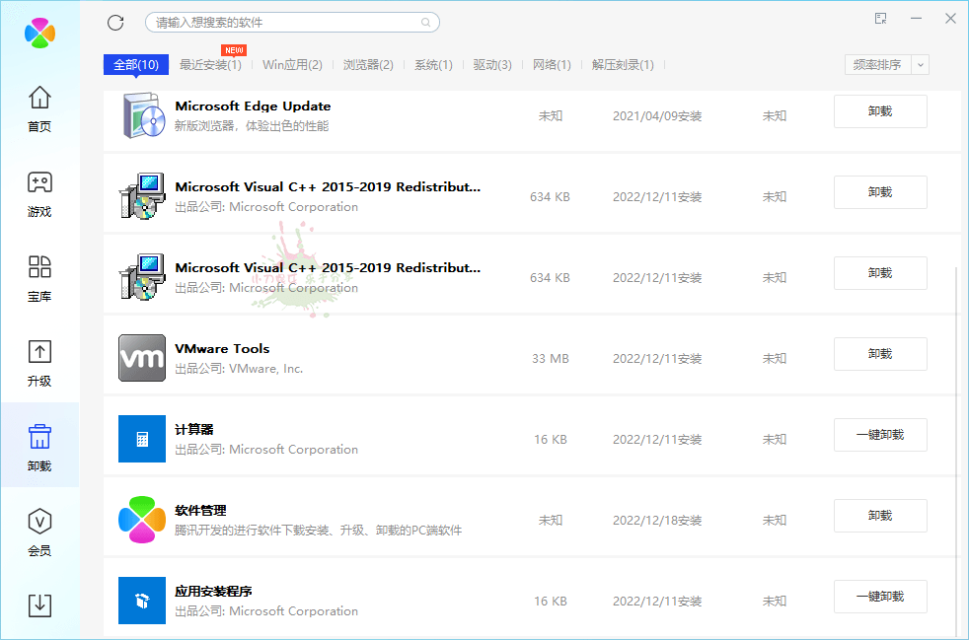Image resolution: width=969 pixels, height=640 pixels.
Task: Select the 游戏 section in the sidebar
Action: [x=39, y=193]
